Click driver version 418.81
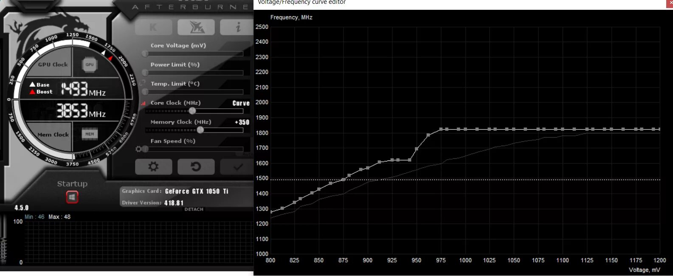 pos(174,203)
